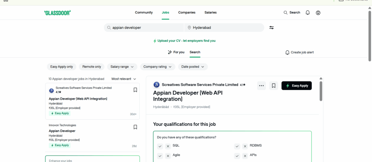
Task: Open search filters sliders icon
Action: point(271,28)
